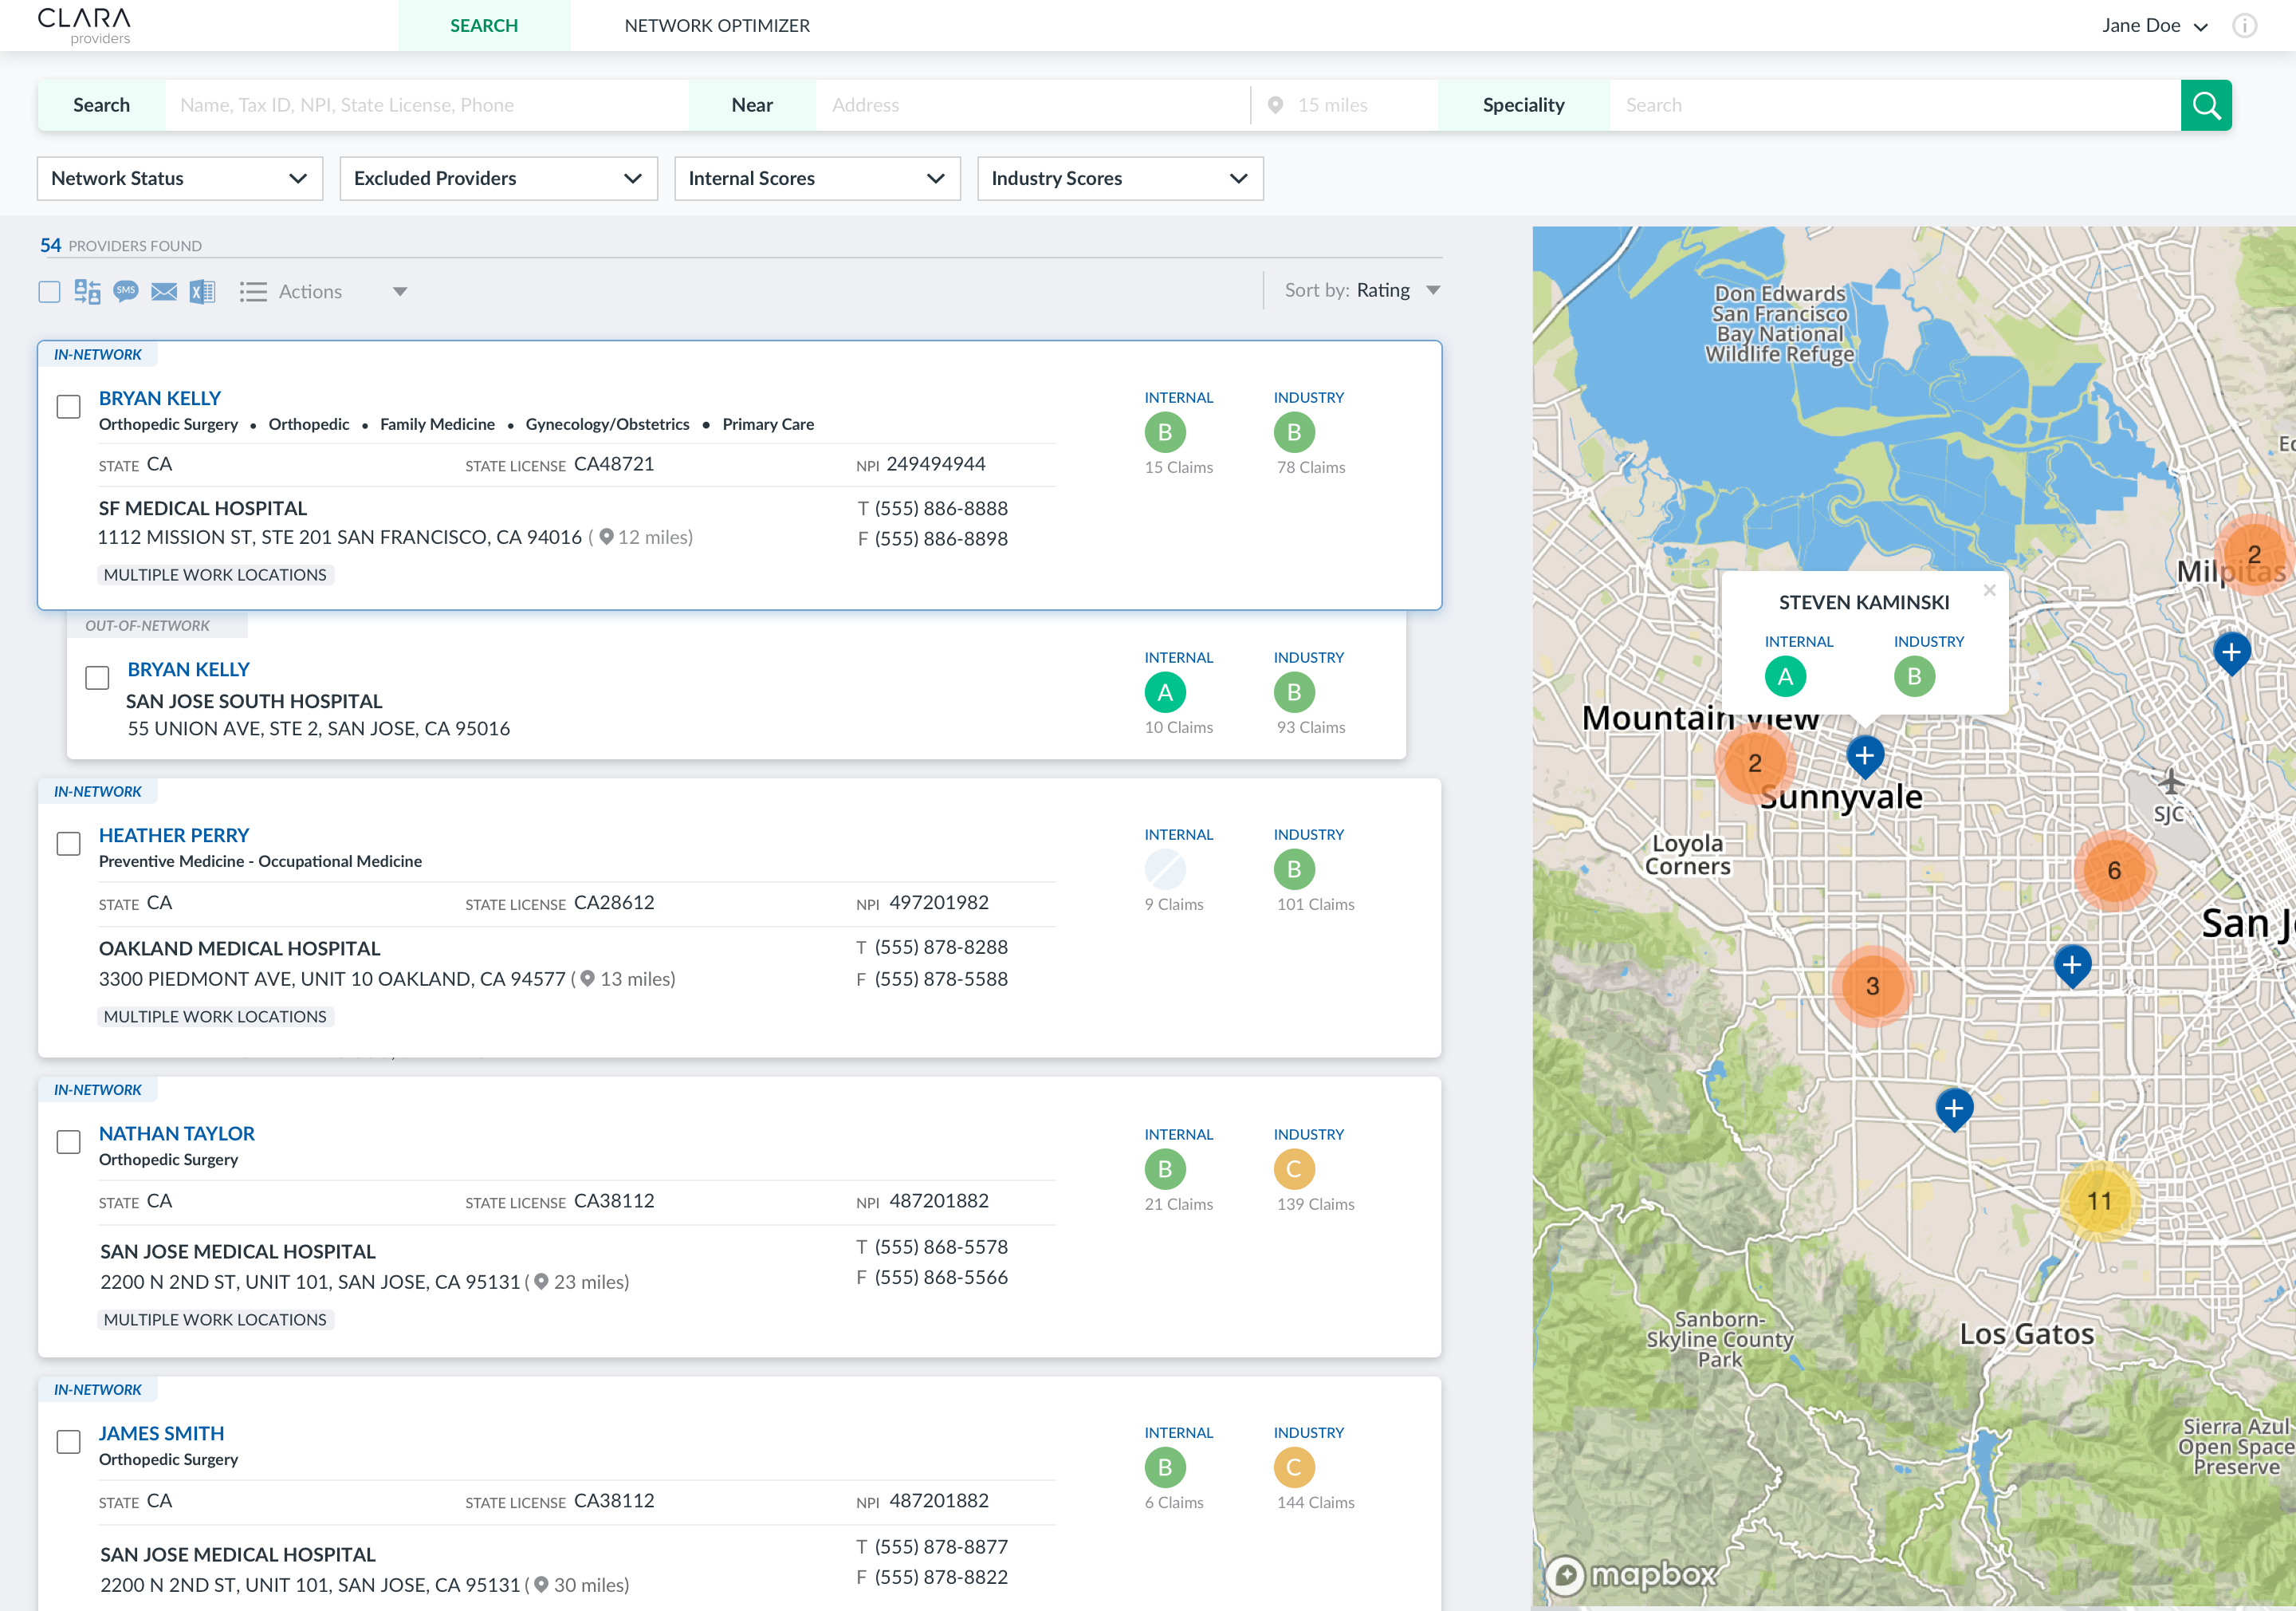
Task: Focus the Name, Tax ID, NPI search field
Action: click(x=427, y=105)
